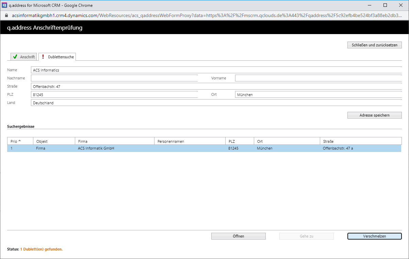Select the Dublettensuche tab
Image resolution: width=409 pixels, height=259 pixels.
[x=57, y=57]
